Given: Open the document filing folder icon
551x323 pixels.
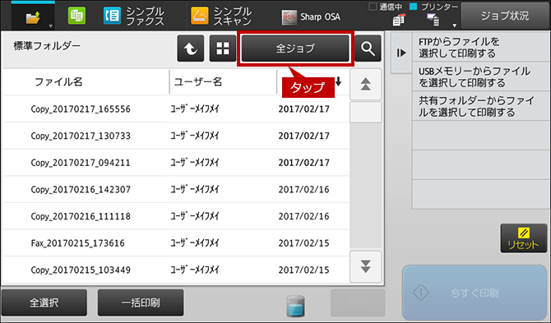Looking at the screenshot, I should (x=33, y=17).
